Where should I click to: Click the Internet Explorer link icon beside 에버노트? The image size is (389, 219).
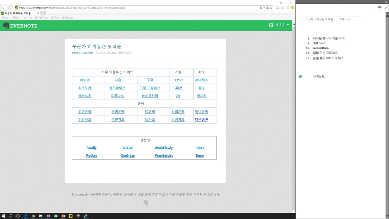pyautogui.click(x=300, y=77)
